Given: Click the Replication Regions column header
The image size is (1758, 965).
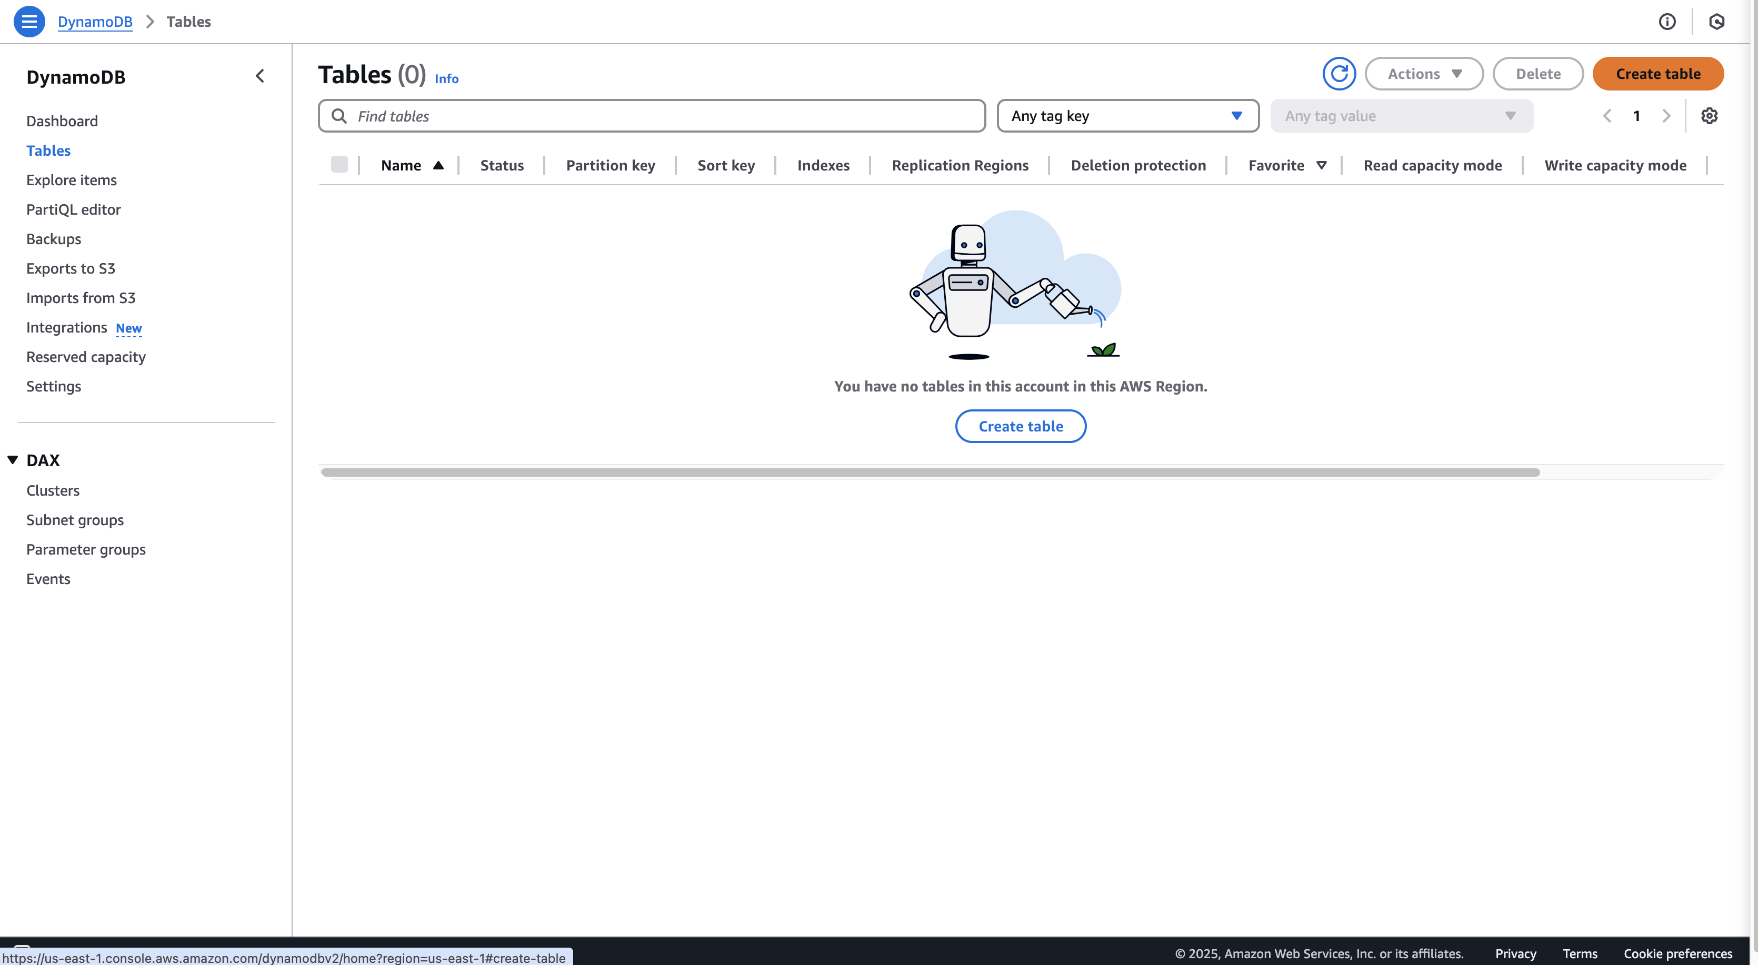Looking at the screenshot, I should 960,165.
